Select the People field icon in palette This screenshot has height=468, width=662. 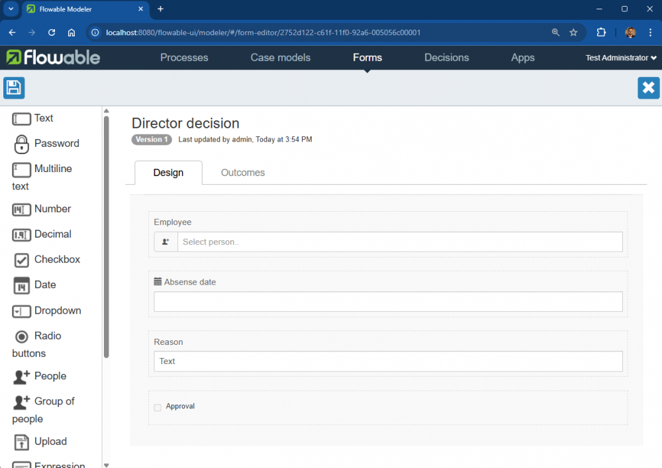tap(22, 377)
